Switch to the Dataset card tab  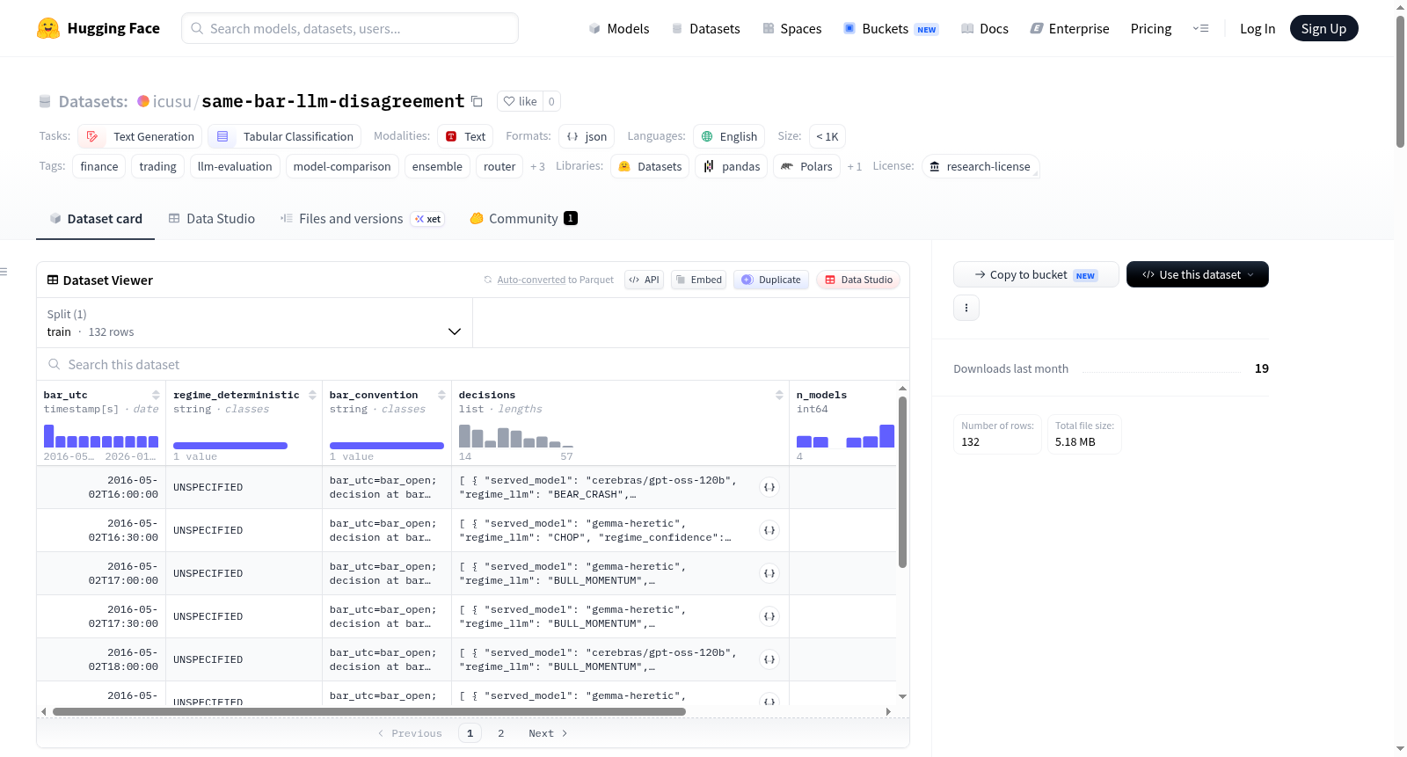(96, 218)
